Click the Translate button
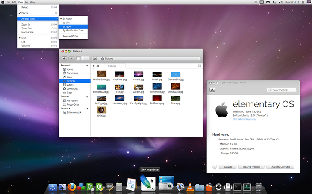The width and height of the screenshot is (312, 194). pyautogui.click(x=228, y=167)
